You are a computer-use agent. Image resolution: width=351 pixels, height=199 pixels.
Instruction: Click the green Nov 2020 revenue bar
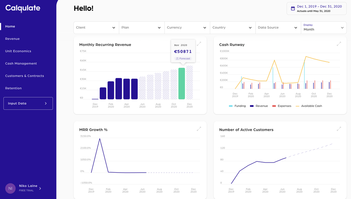pyautogui.click(x=181, y=83)
